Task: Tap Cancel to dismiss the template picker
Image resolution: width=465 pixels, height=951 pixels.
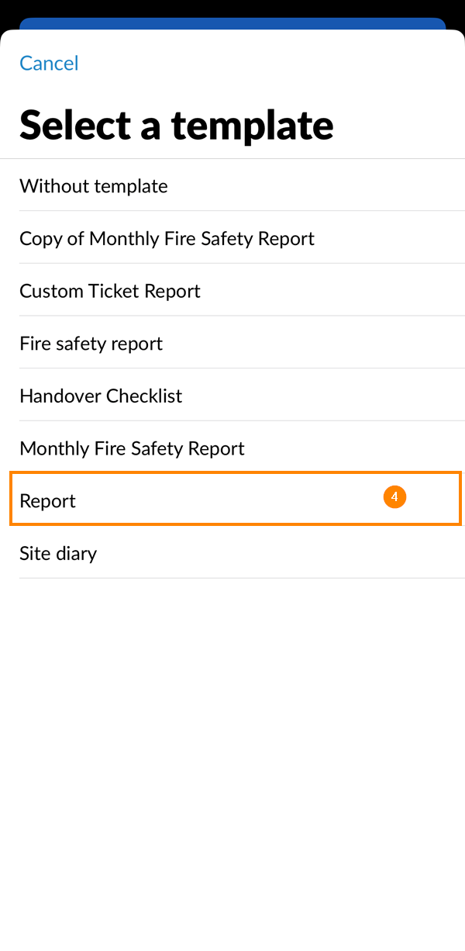Action: [48, 63]
